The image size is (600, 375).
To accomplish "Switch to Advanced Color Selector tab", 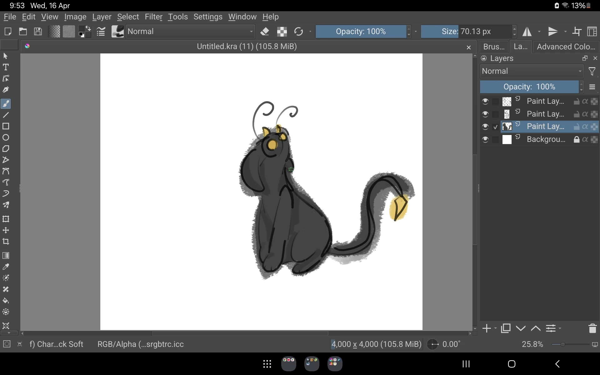I will [x=566, y=47].
